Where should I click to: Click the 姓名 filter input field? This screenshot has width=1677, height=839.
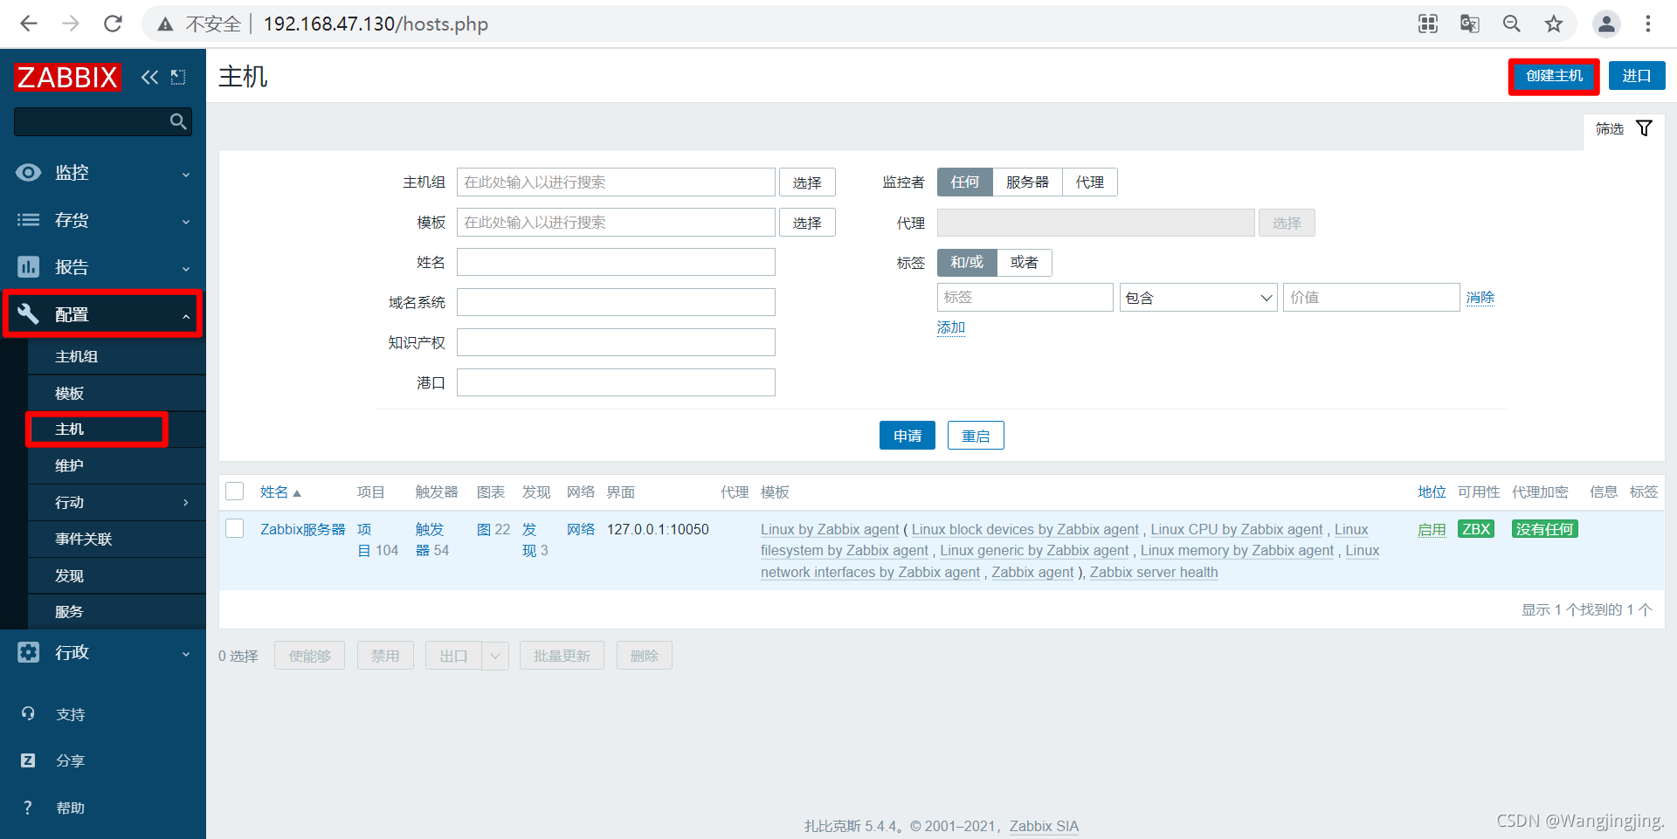click(616, 262)
